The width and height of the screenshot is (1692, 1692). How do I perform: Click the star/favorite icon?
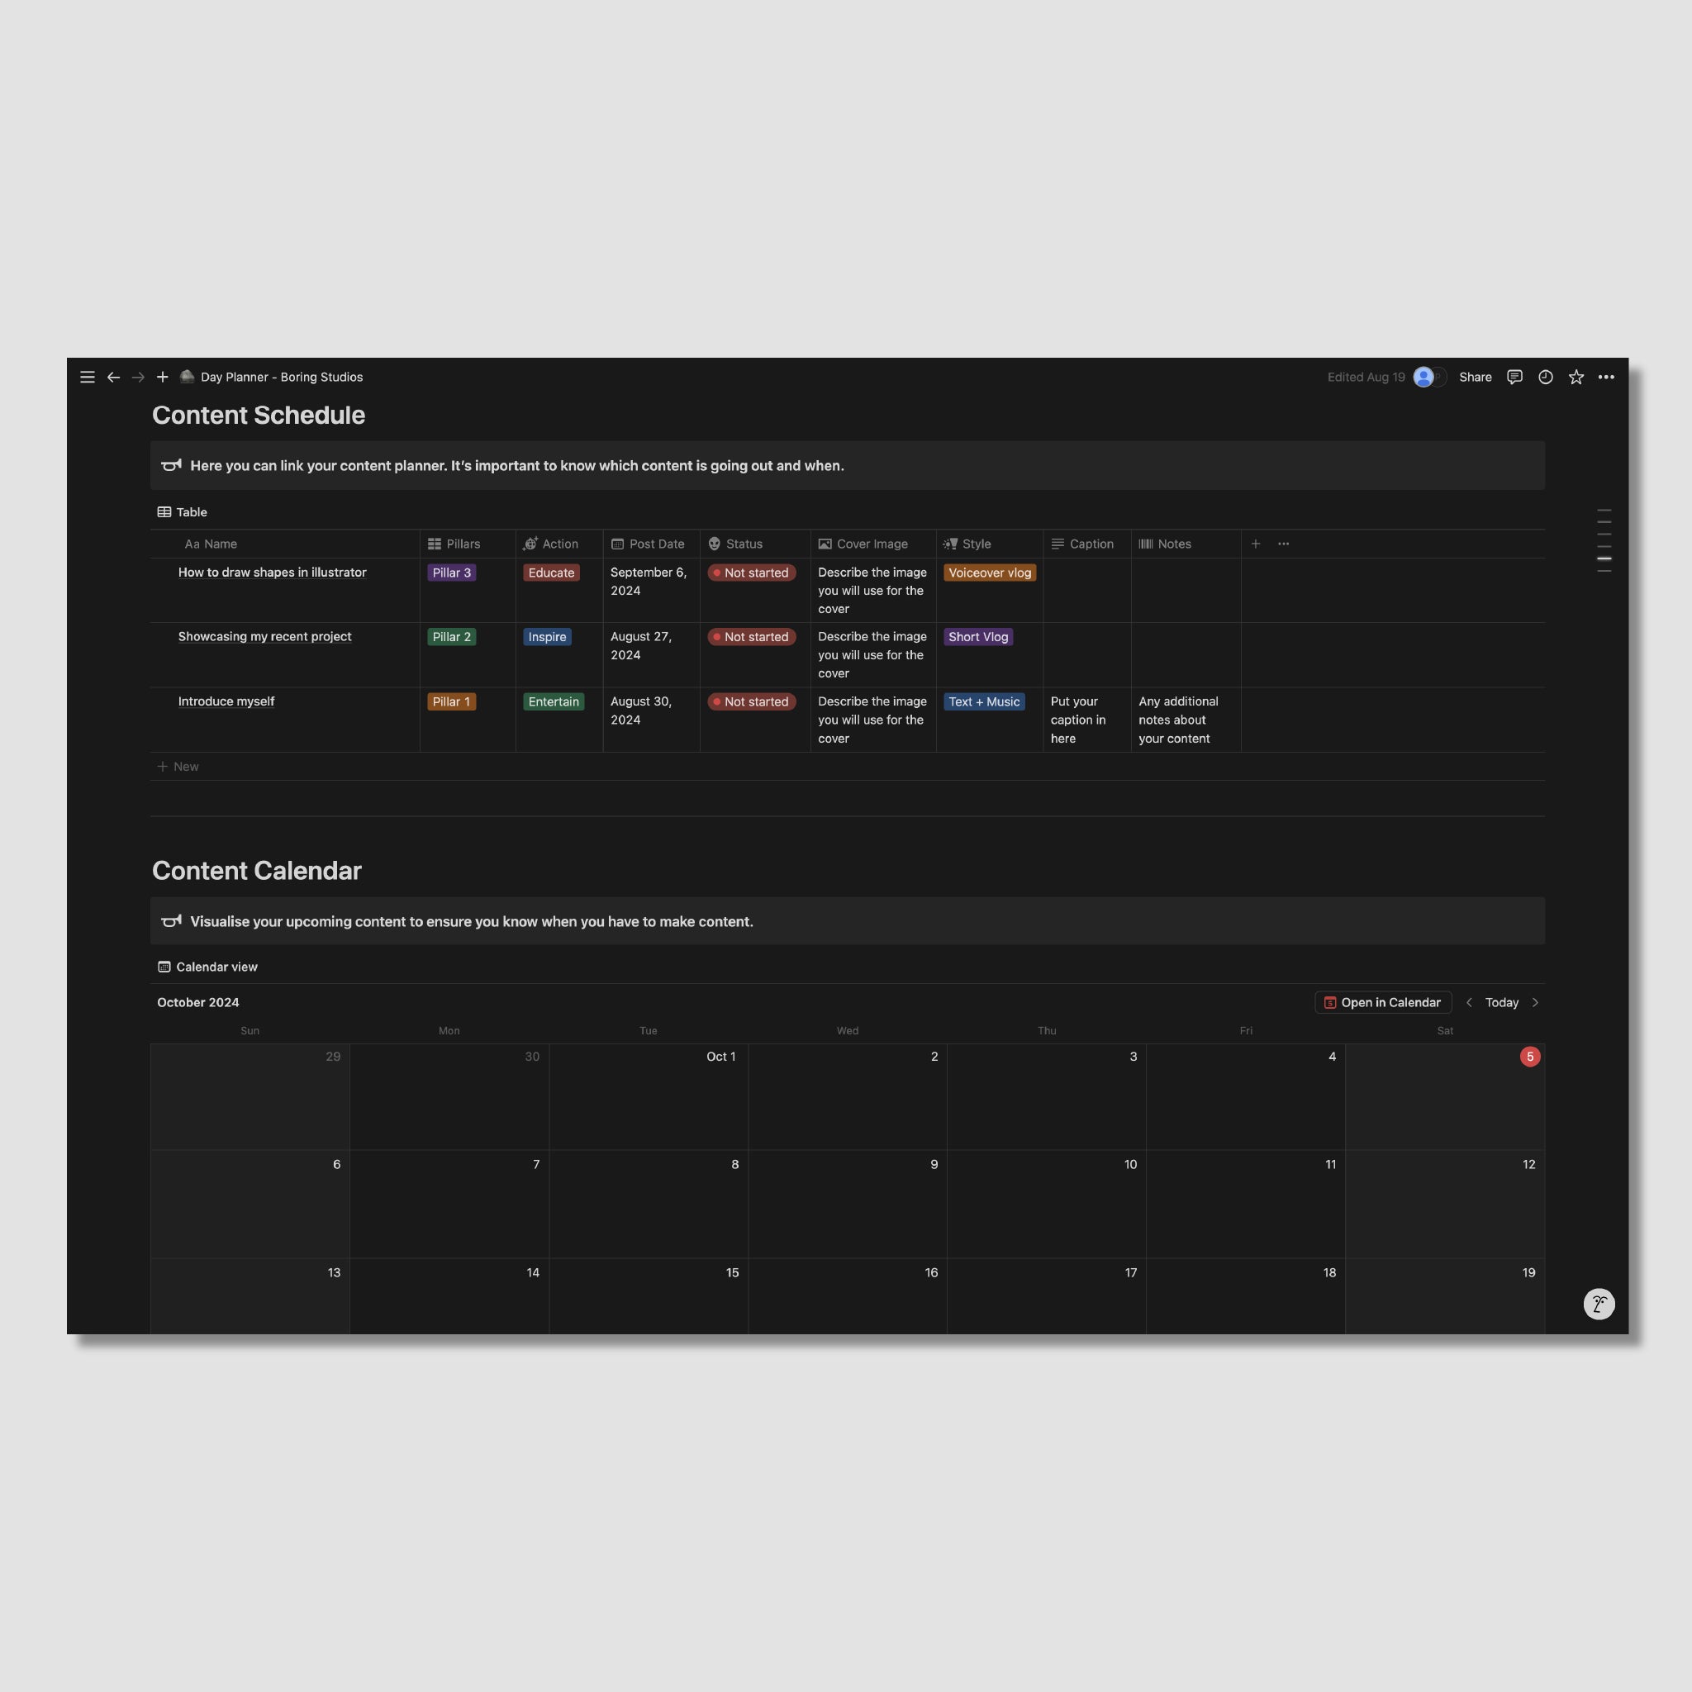(x=1577, y=378)
